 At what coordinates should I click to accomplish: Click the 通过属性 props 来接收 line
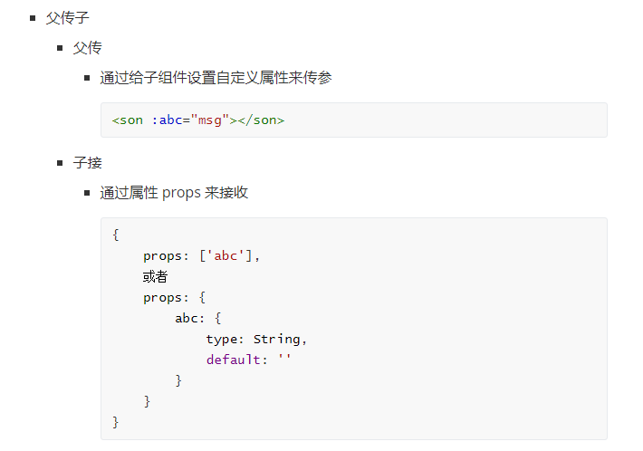coord(174,193)
